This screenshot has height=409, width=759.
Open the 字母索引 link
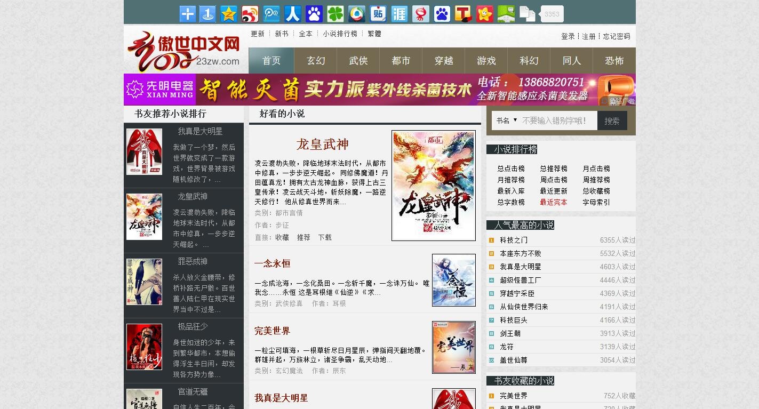coord(596,202)
